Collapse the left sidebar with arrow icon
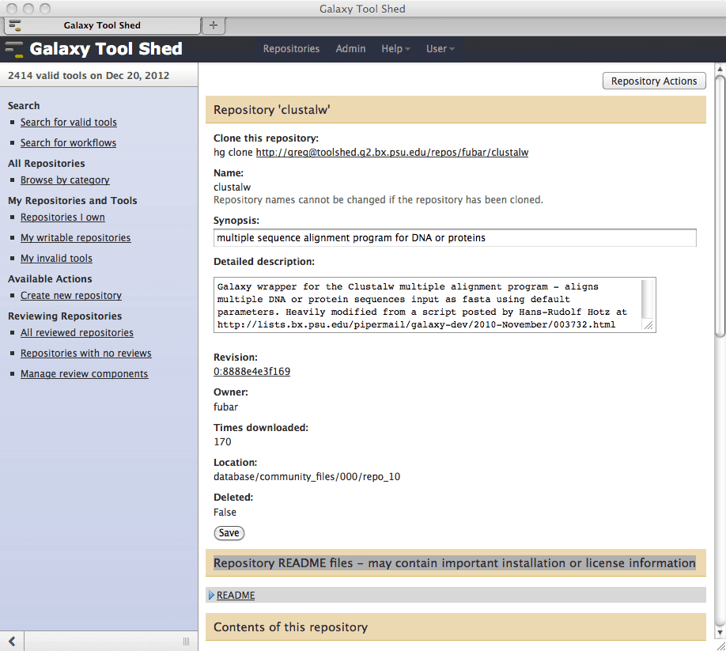Screen dimensions: 726x651 pyautogui.click(x=13, y=640)
